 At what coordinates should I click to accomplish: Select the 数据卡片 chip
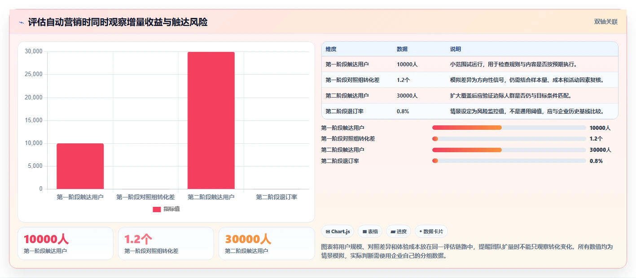pos(431,231)
